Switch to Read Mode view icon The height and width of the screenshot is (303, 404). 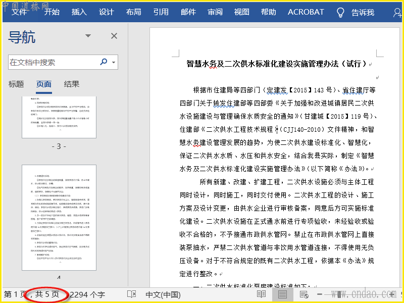pos(261,294)
